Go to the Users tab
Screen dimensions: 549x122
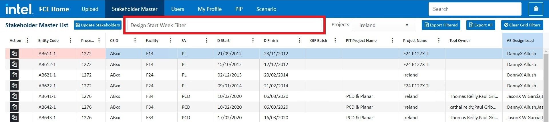[178, 9]
